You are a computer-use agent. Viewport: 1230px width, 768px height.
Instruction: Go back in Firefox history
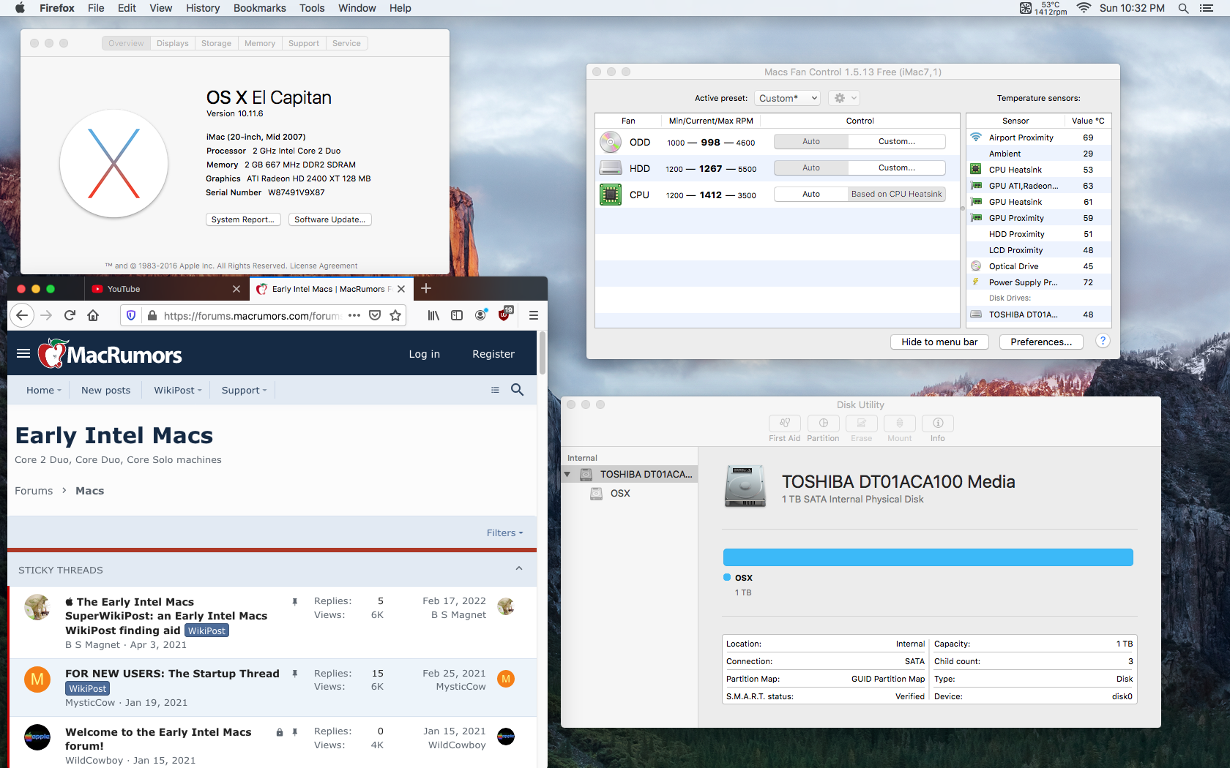(x=22, y=315)
